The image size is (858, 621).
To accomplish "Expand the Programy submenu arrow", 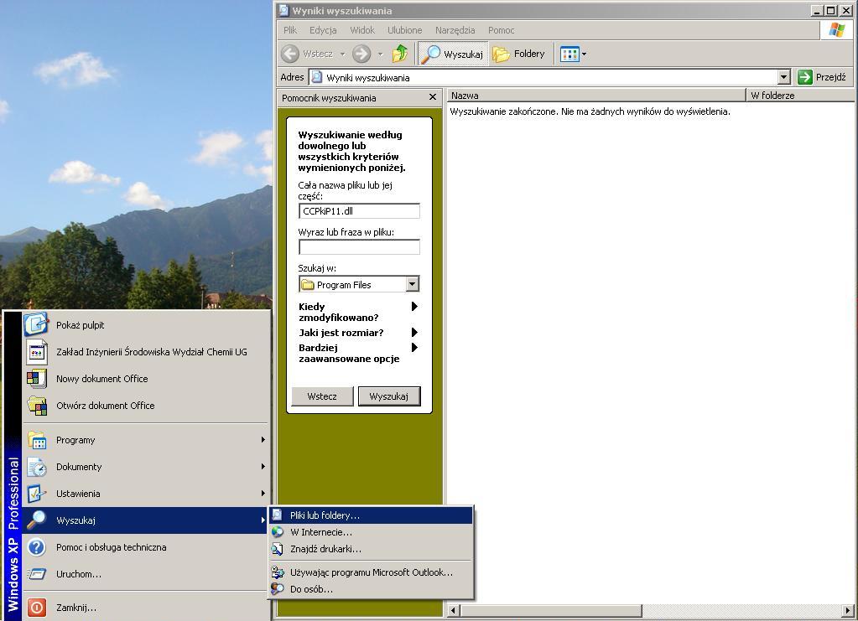I will point(263,439).
